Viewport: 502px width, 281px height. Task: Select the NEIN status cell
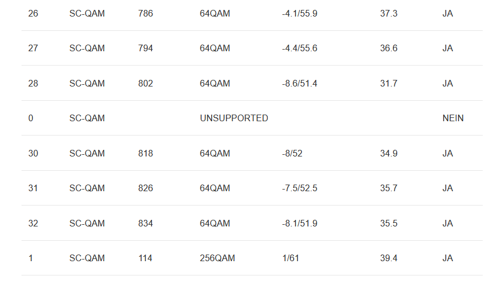452,118
